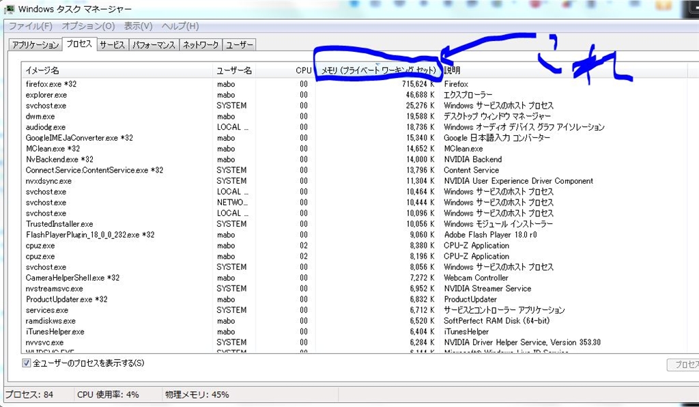The height and width of the screenshot is (407, 699).
Task: Click NVIDIA Driver Helper Service, Version 353.30
Action: click(x=522, y=342)
